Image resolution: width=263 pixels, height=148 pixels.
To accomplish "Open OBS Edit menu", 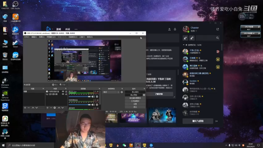I will 34,37.
